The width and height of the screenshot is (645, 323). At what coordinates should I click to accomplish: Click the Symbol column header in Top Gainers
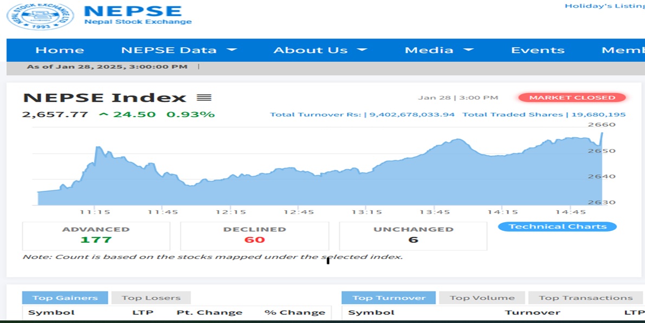[51, 313]
